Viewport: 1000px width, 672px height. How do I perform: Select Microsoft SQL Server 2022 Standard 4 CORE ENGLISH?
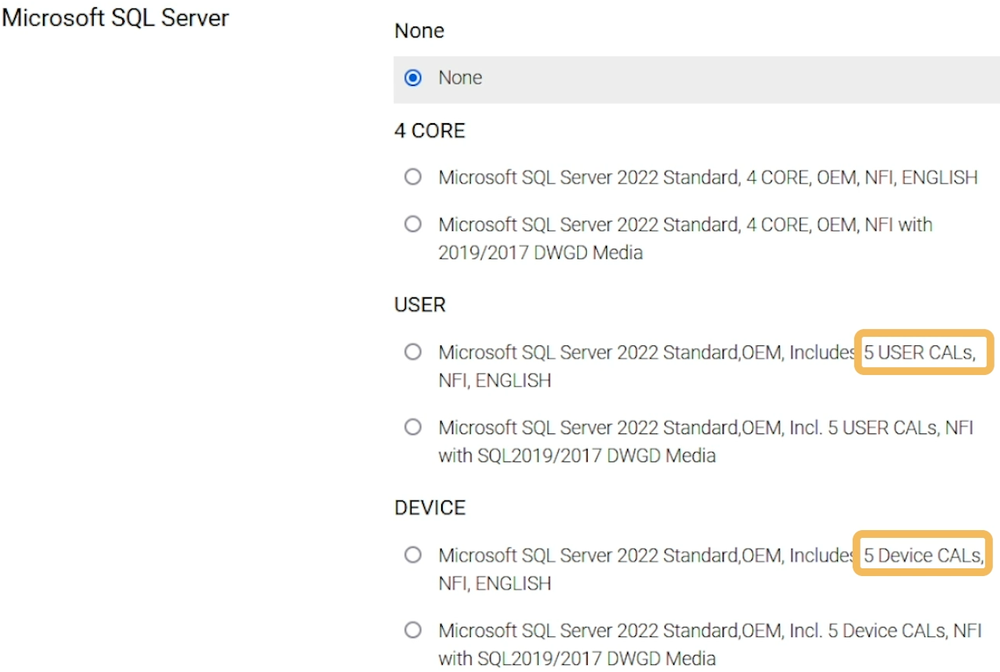pyautogui.click(x=413, y=177)
